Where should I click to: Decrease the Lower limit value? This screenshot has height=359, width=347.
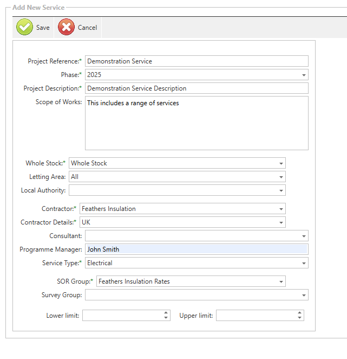point(166,318)
